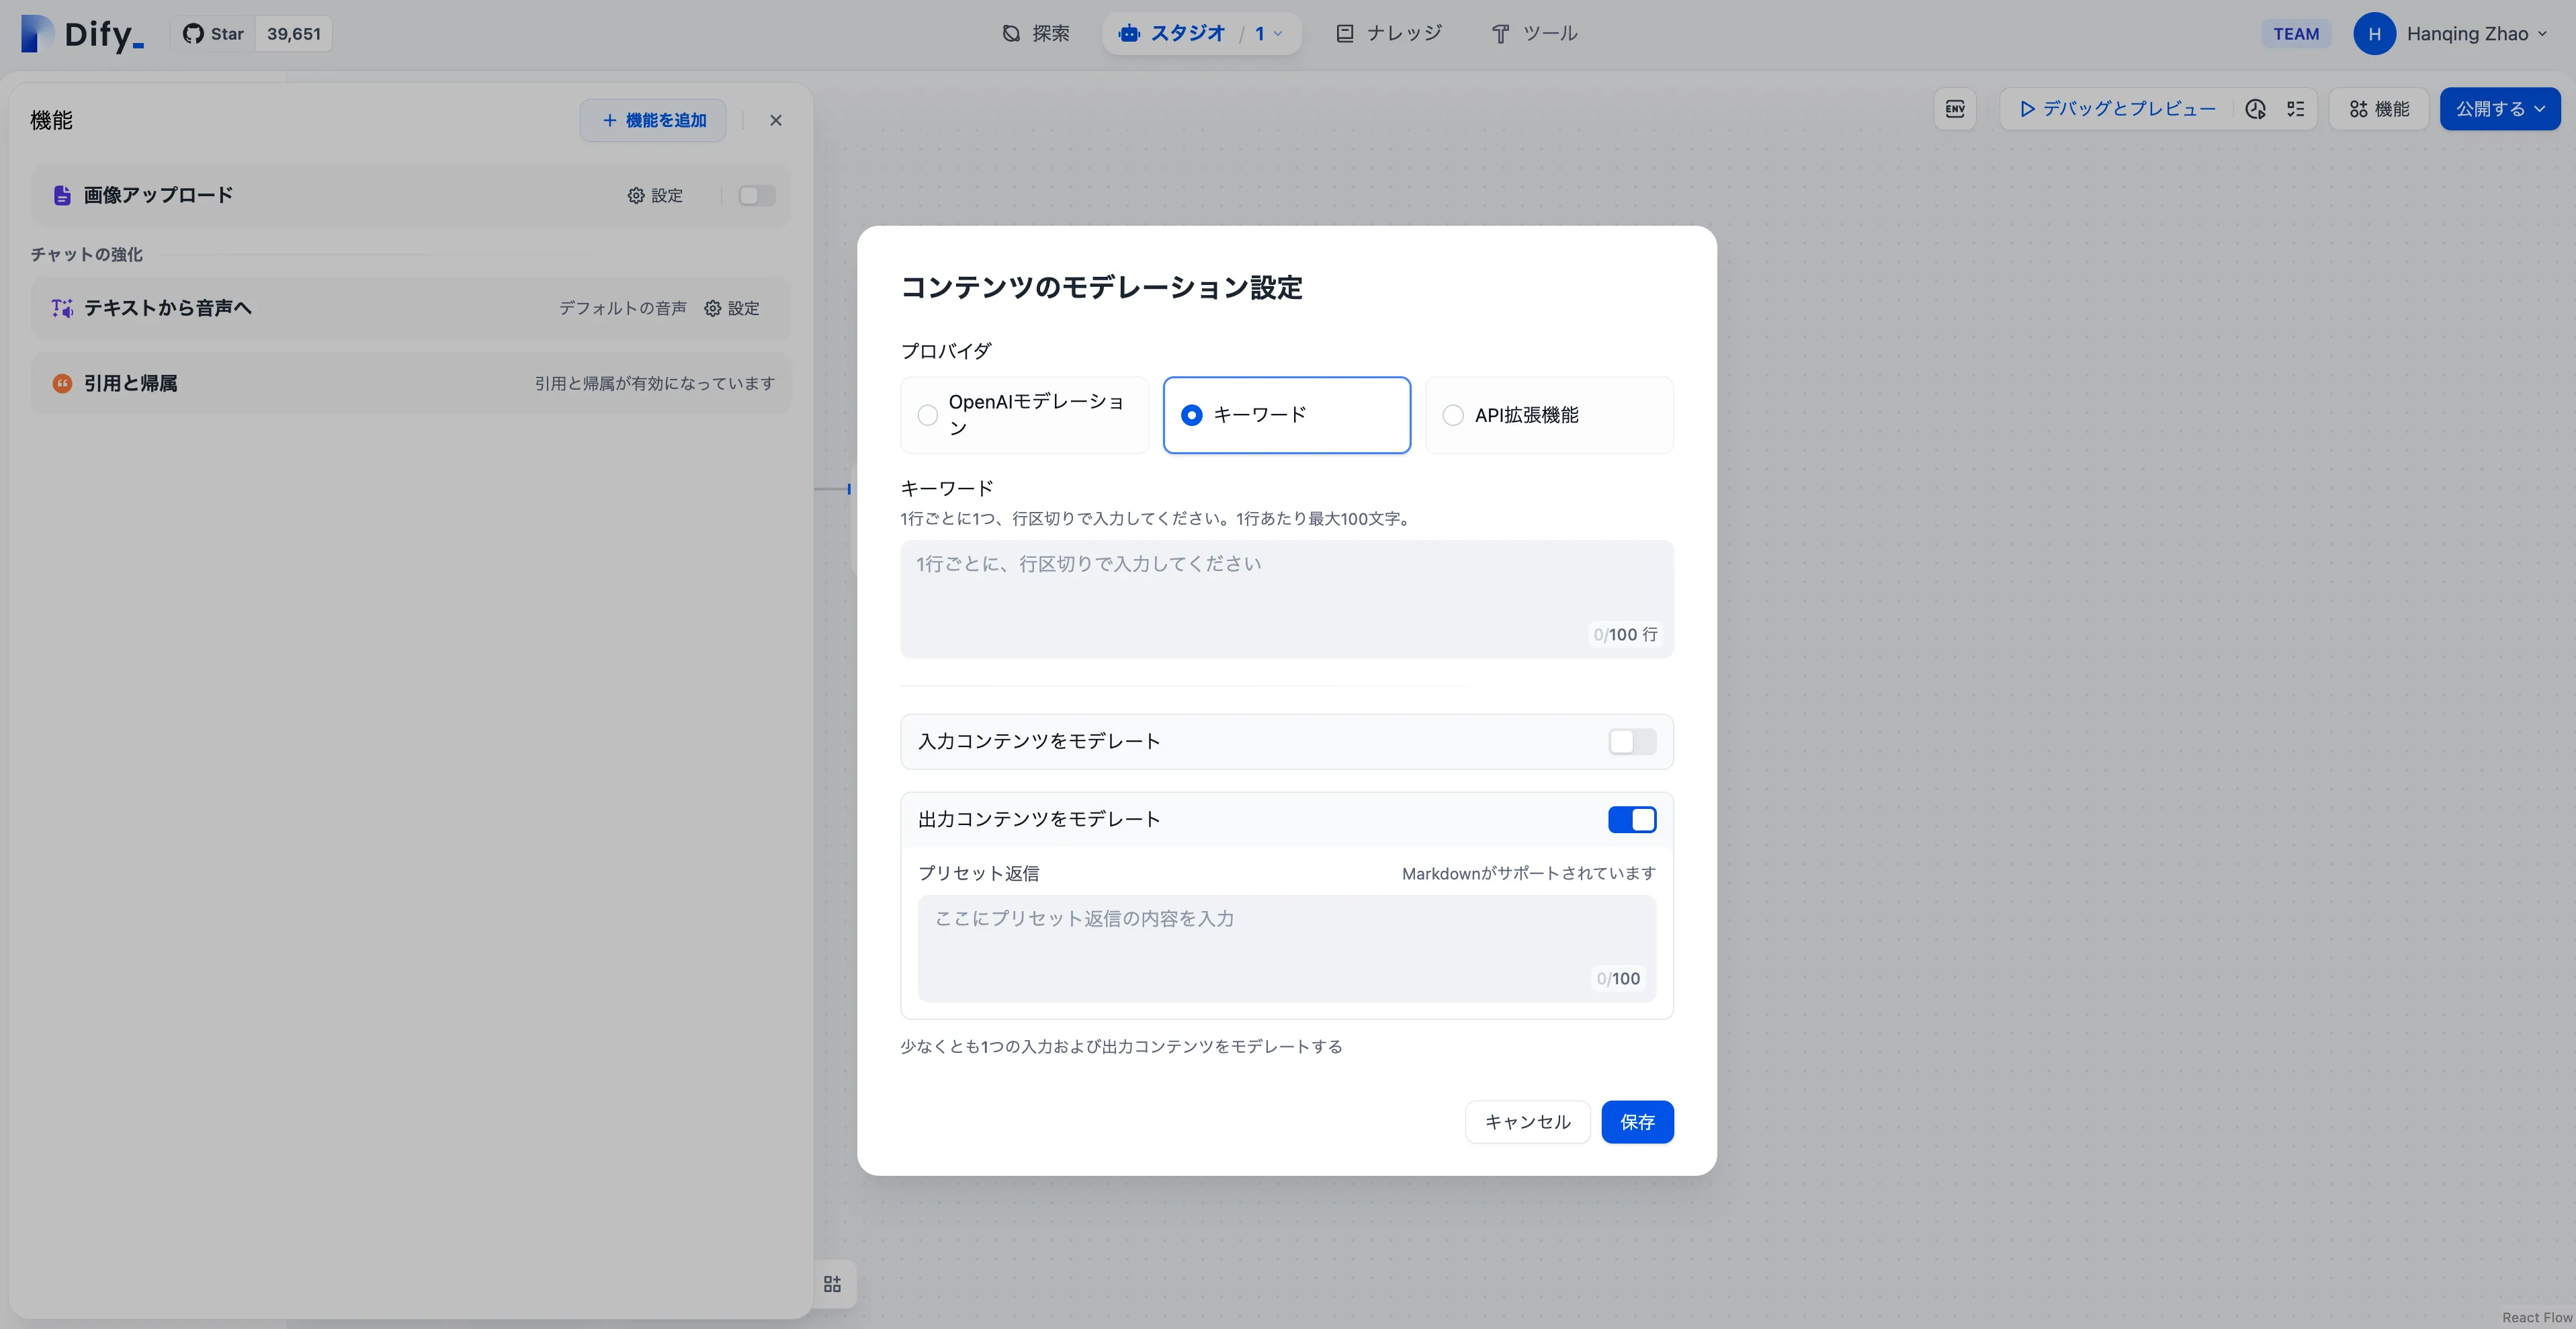
Task: Turn on input content moderation toggle
Action: (x=1631, y=741)
